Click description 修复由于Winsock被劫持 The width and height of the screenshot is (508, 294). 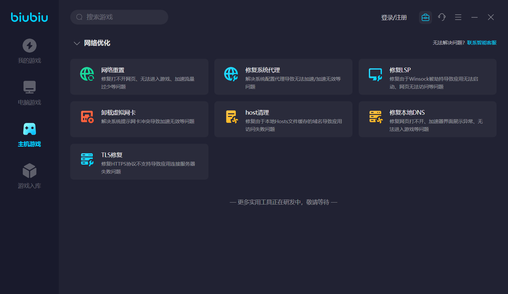click(x=434, y=83)
